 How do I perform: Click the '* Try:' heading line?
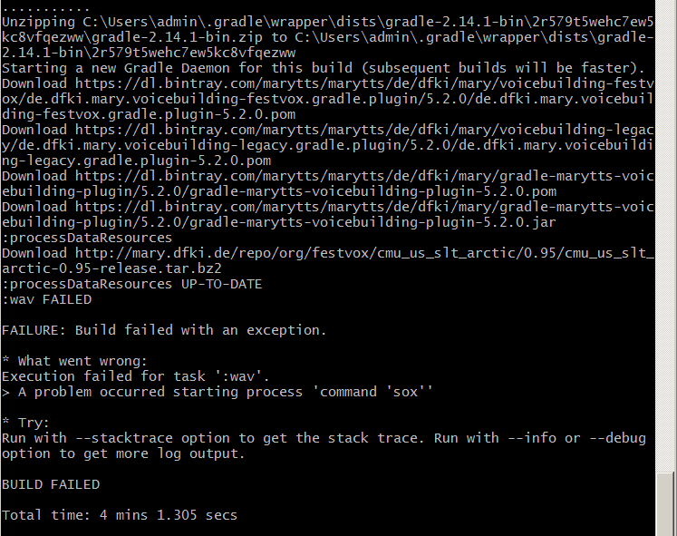[25, 423]
